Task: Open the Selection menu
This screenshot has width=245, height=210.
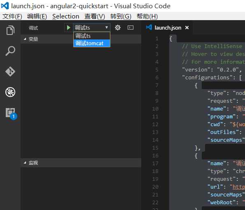Action: coord(65,16)
